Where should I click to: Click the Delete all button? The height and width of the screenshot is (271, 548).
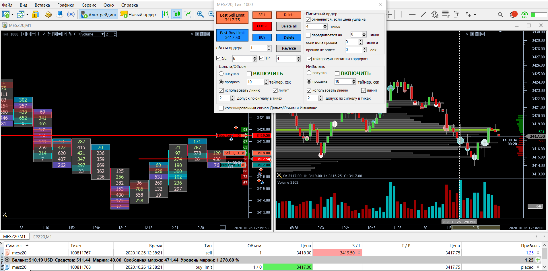(289, 26)
